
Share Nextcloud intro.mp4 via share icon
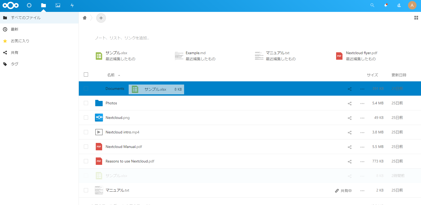tap(350, 133)
